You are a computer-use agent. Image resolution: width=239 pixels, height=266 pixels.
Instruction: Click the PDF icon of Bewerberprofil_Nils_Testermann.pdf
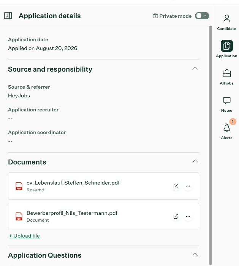(x=19, y=216)
